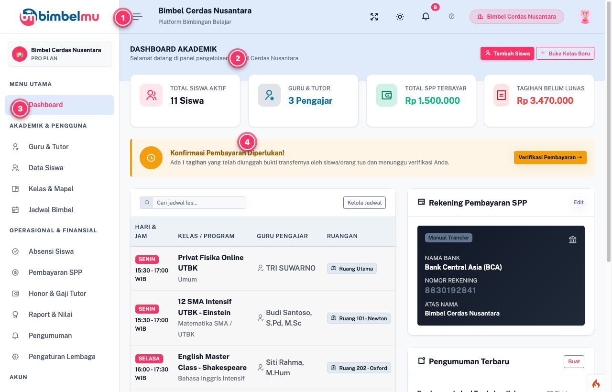Toggle fullscreen mode from the header
The width and height of the screenshot is (612, 392).
[374, 17]
